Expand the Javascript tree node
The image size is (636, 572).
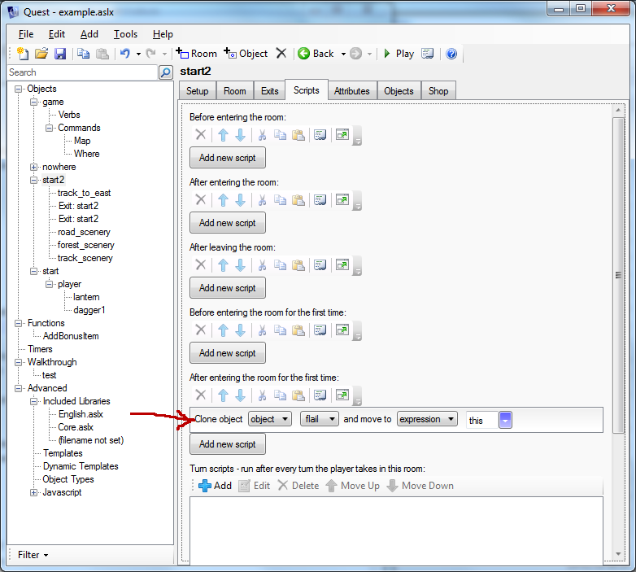coord(34,492)
